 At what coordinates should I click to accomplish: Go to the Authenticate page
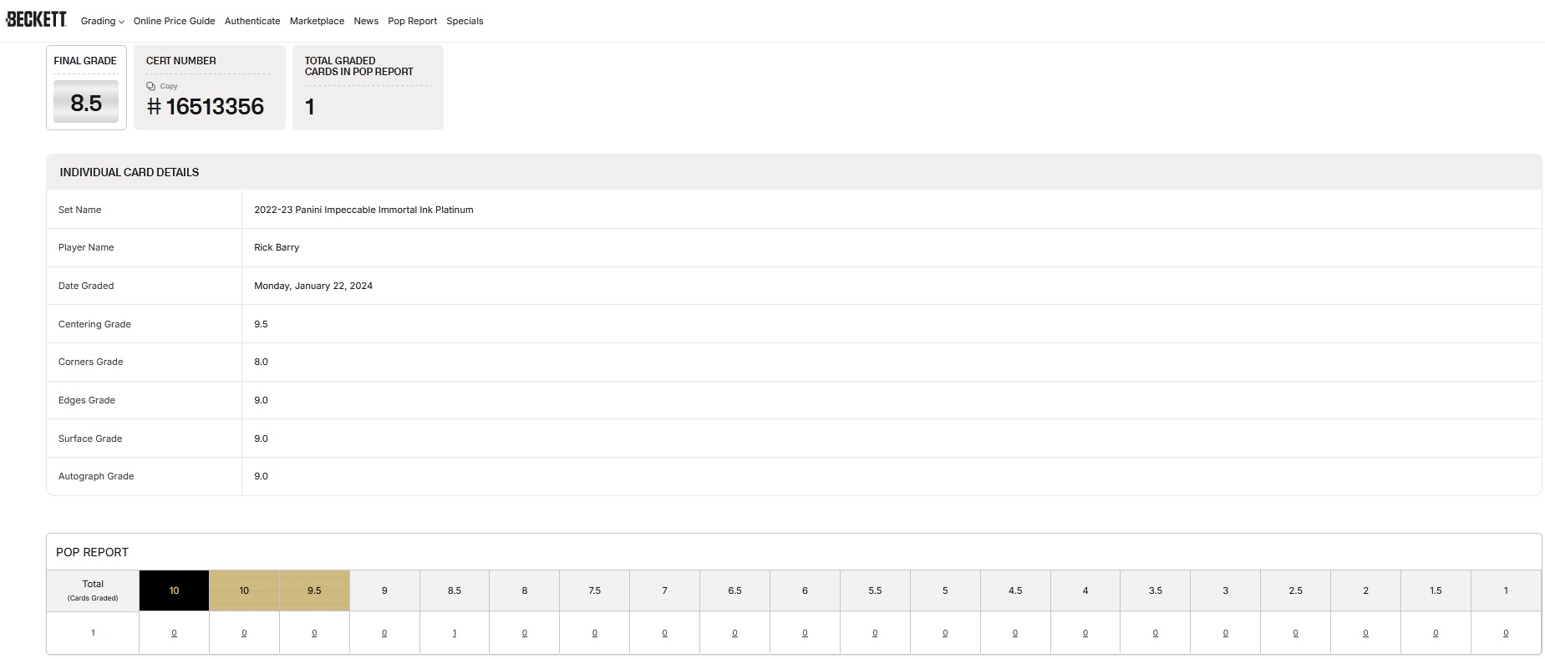[252, 21]
